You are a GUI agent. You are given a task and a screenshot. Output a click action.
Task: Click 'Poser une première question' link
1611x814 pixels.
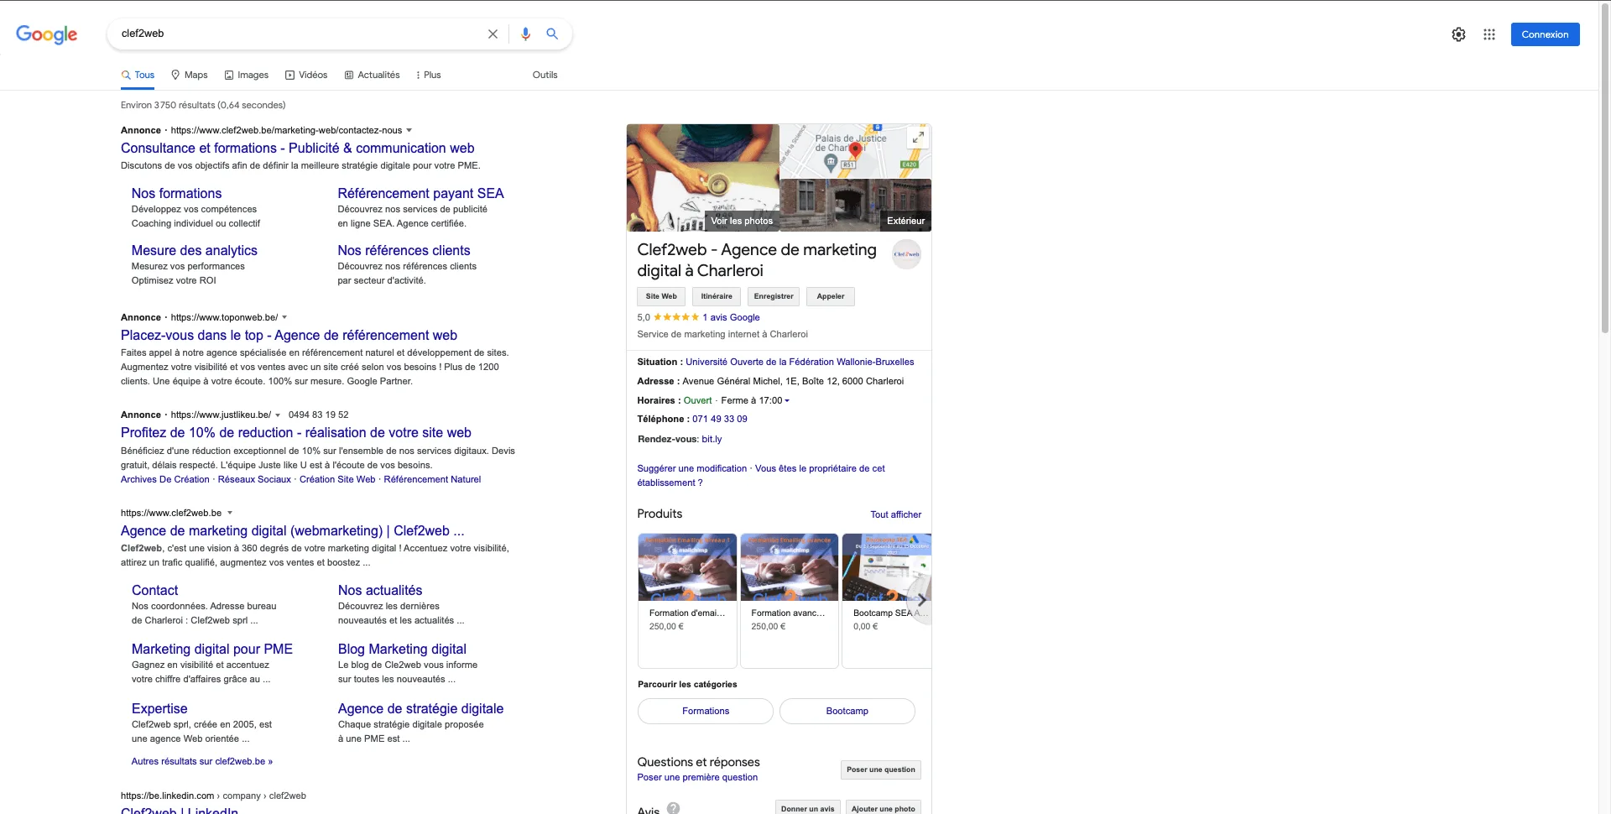point(697,777)
